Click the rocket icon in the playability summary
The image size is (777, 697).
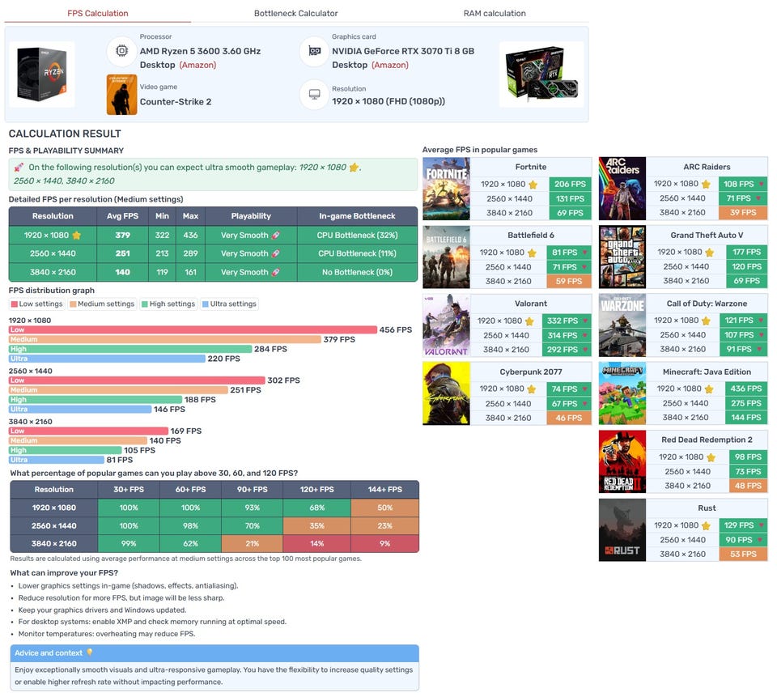click(19, 168)
